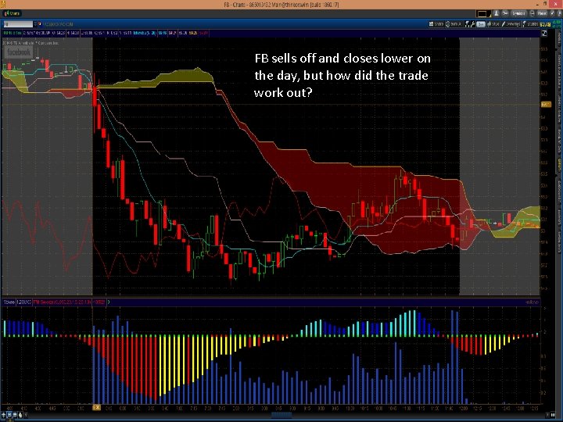Select the 5m timeframe button

(481, 24)
